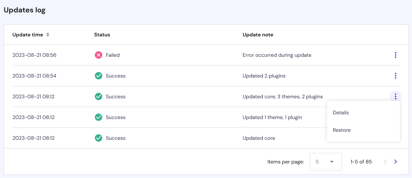The height and width of the screenshot is (178, 412).
Task: Select 'Error occurred during update' note
Action: 277,55
